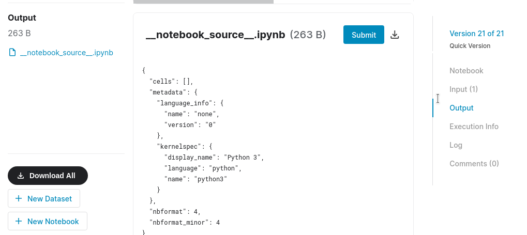Screen dimensions: 527x235
Task: Click the "language": "python" line
Action: [x=203, y=168]
